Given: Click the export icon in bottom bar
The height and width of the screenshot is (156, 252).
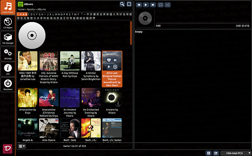Looking at the screenshot, I should point(216,153).
